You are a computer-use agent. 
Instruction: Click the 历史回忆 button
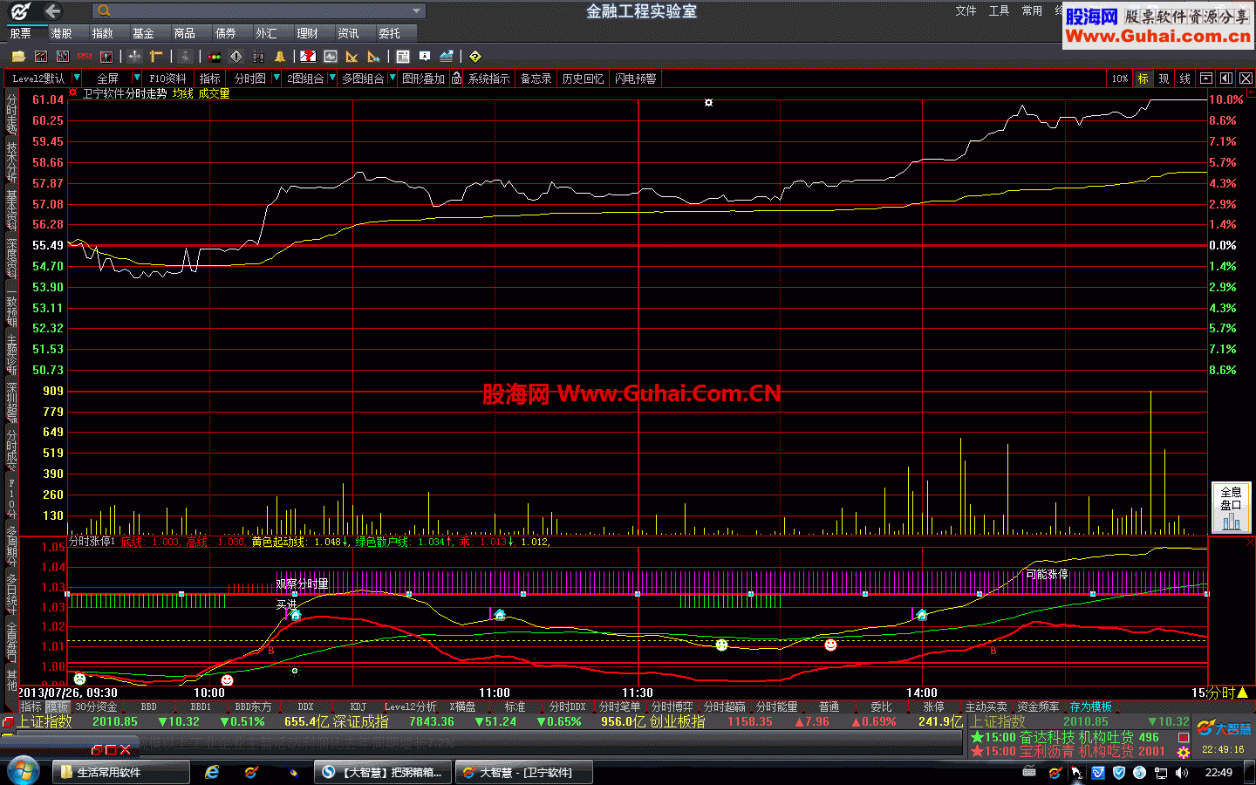coord(583,78)
